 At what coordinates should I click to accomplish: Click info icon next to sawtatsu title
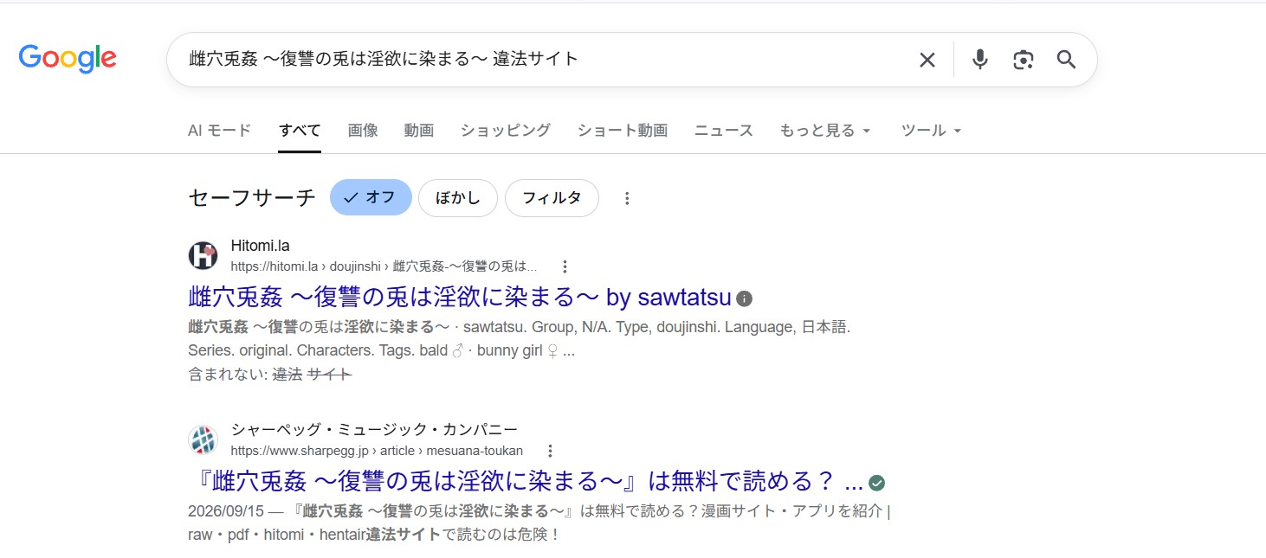point(744,298)
